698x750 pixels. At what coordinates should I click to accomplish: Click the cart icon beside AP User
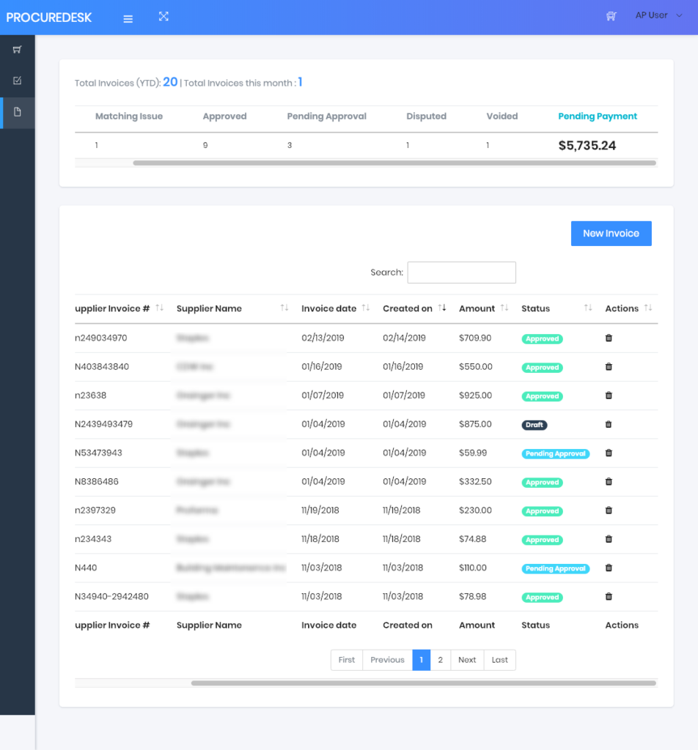coord(611,15)
